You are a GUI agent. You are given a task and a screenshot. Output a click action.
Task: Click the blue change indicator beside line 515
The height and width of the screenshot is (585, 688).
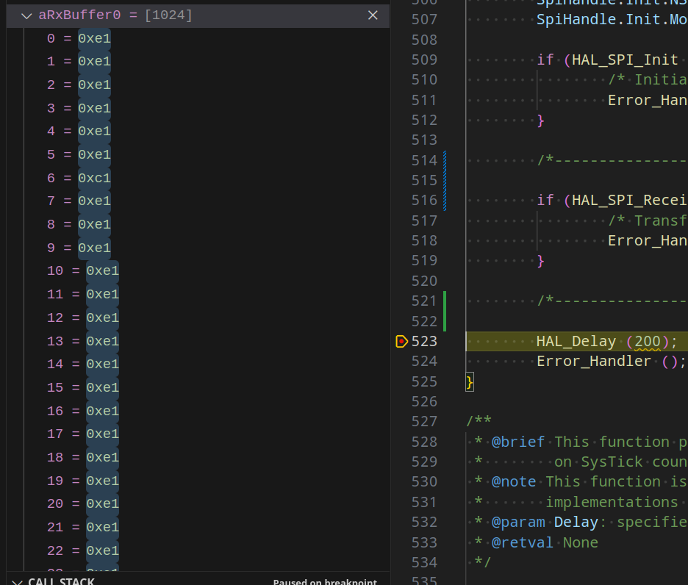click(445, 180)
